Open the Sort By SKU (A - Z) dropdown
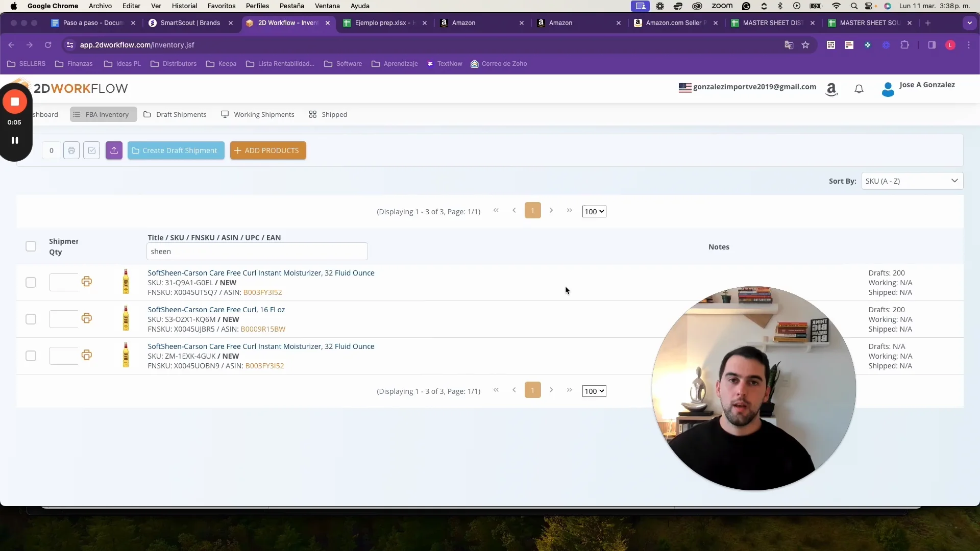This screenshot has width=980, height=551. pos(912,181)
